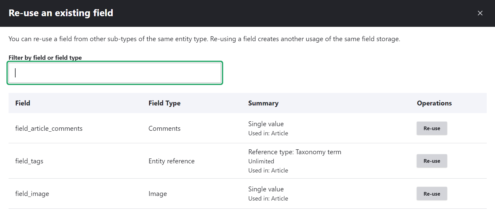Image resolution: width=495 pixels, height=224 pixels.
Task: Re-use the field_tags field
Action: pos(431,161)
